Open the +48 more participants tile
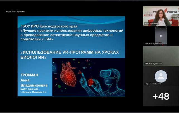The image size is (179, 113). (161, 96)
